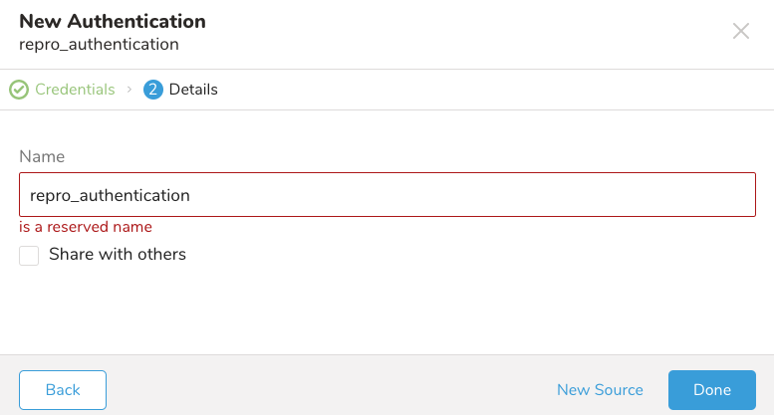Focus the Name input field
The image size is (774, 415).
(448, 195)
